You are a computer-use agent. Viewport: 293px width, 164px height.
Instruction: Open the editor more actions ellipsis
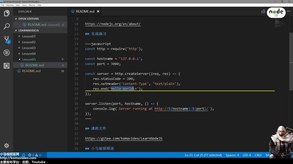click(289, 11)
